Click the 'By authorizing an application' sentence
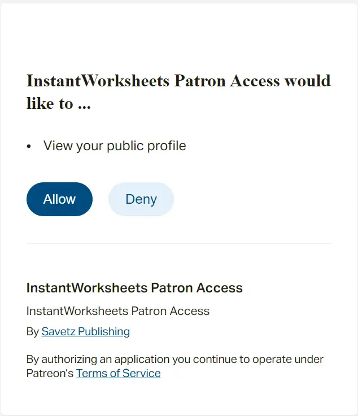Viewport: 358px width, 416px height. [x=175, y=366]
